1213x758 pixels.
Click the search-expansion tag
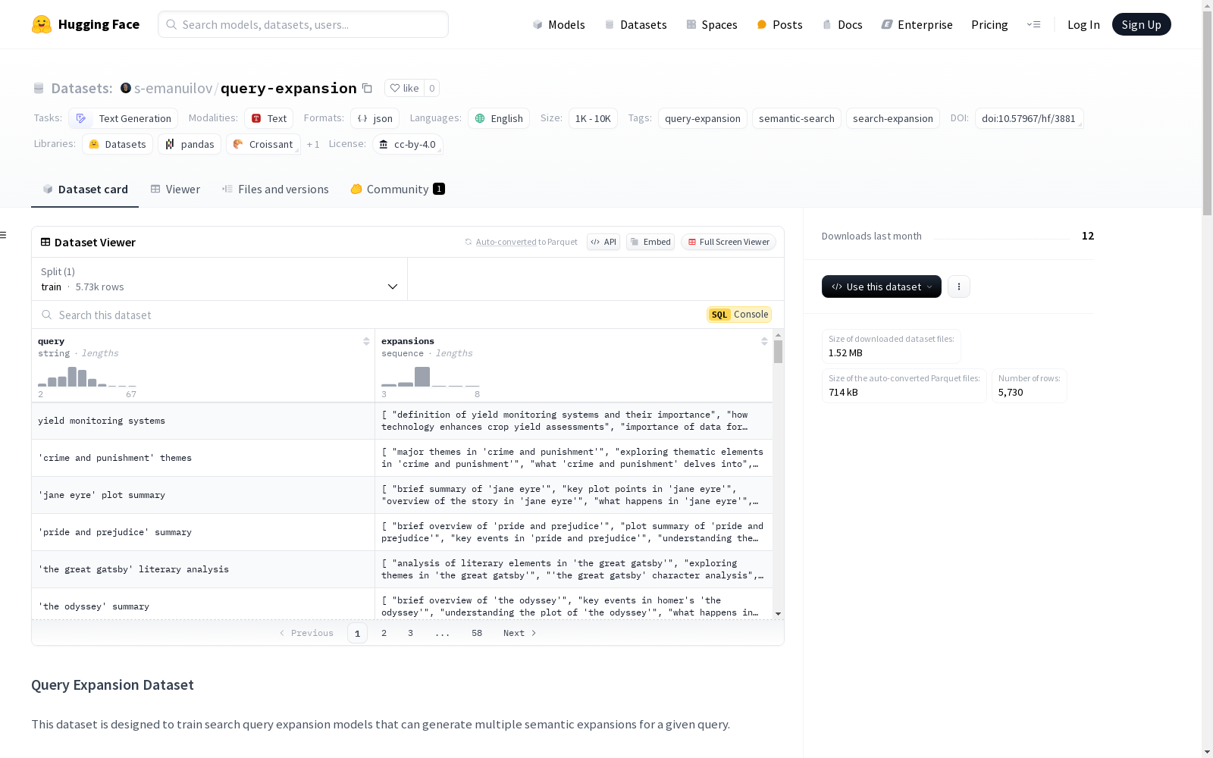pos(893,118)
